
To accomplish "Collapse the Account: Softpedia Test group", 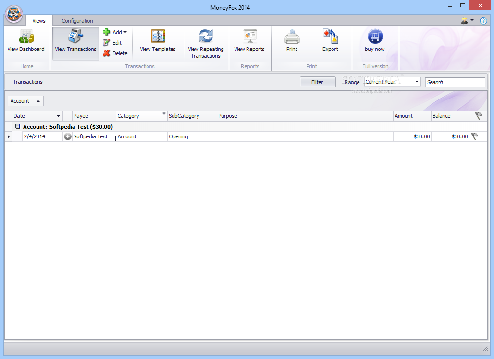I will click(x=18, y=126).
